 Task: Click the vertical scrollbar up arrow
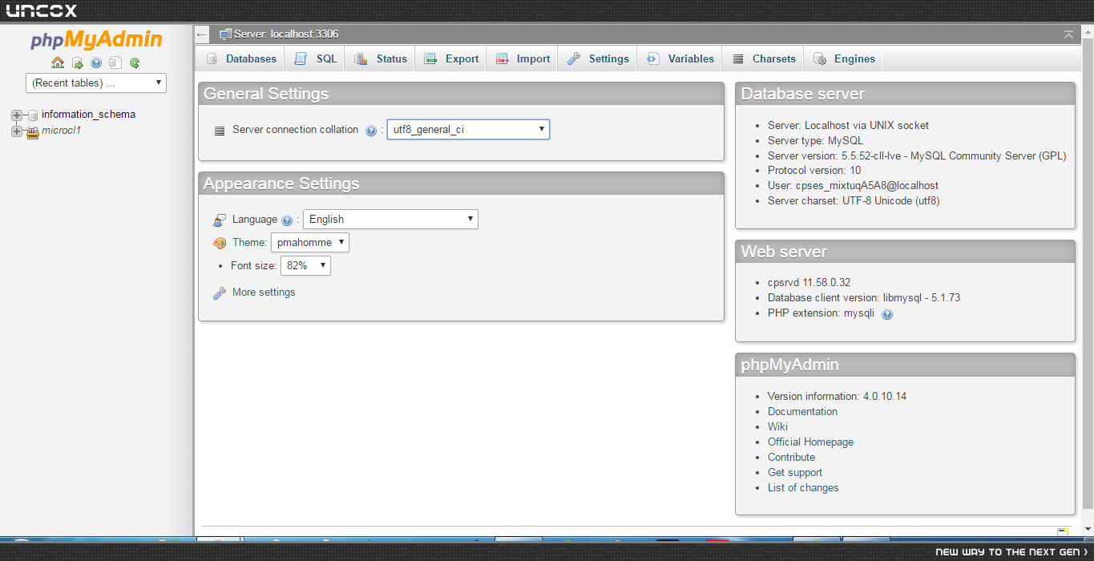tap(1087, 31)
